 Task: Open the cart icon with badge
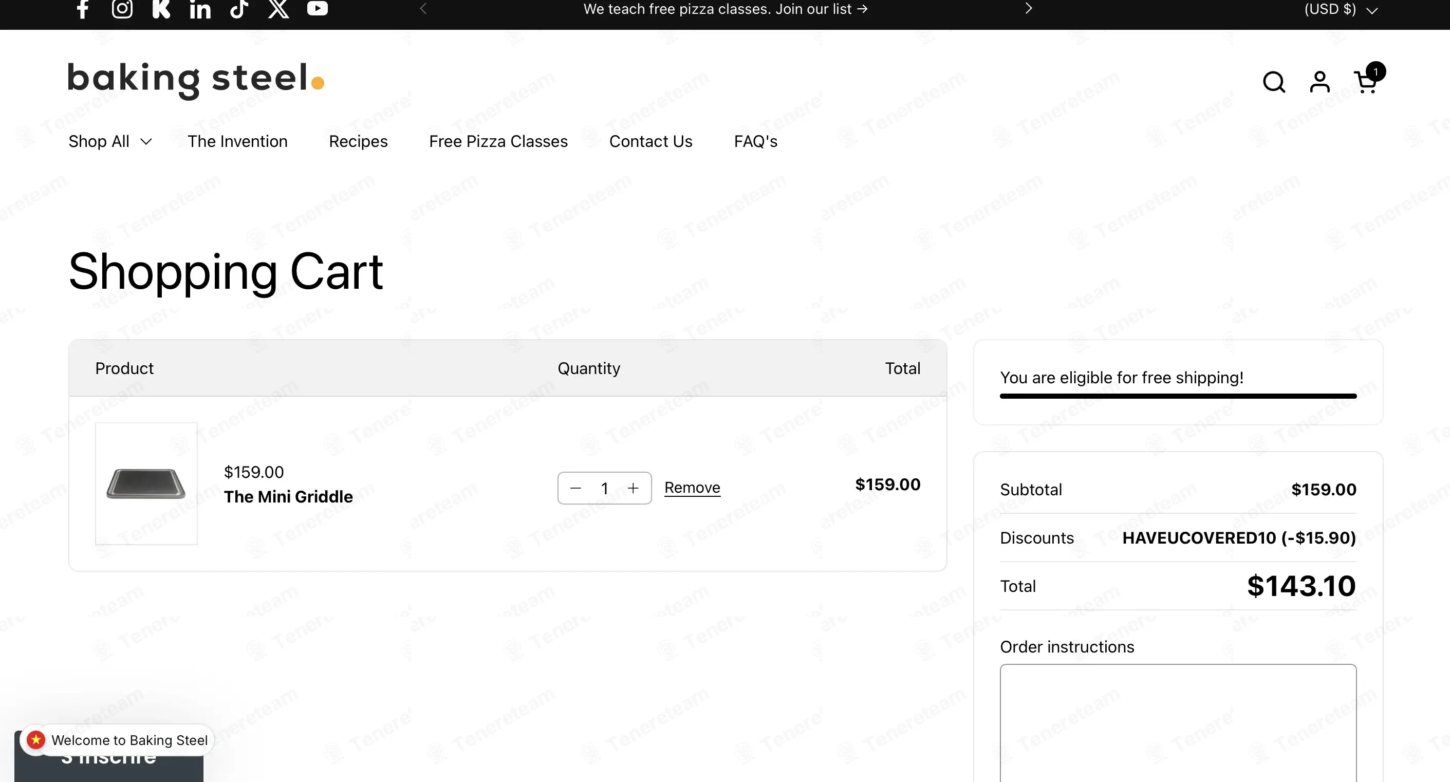[1368, 79]
